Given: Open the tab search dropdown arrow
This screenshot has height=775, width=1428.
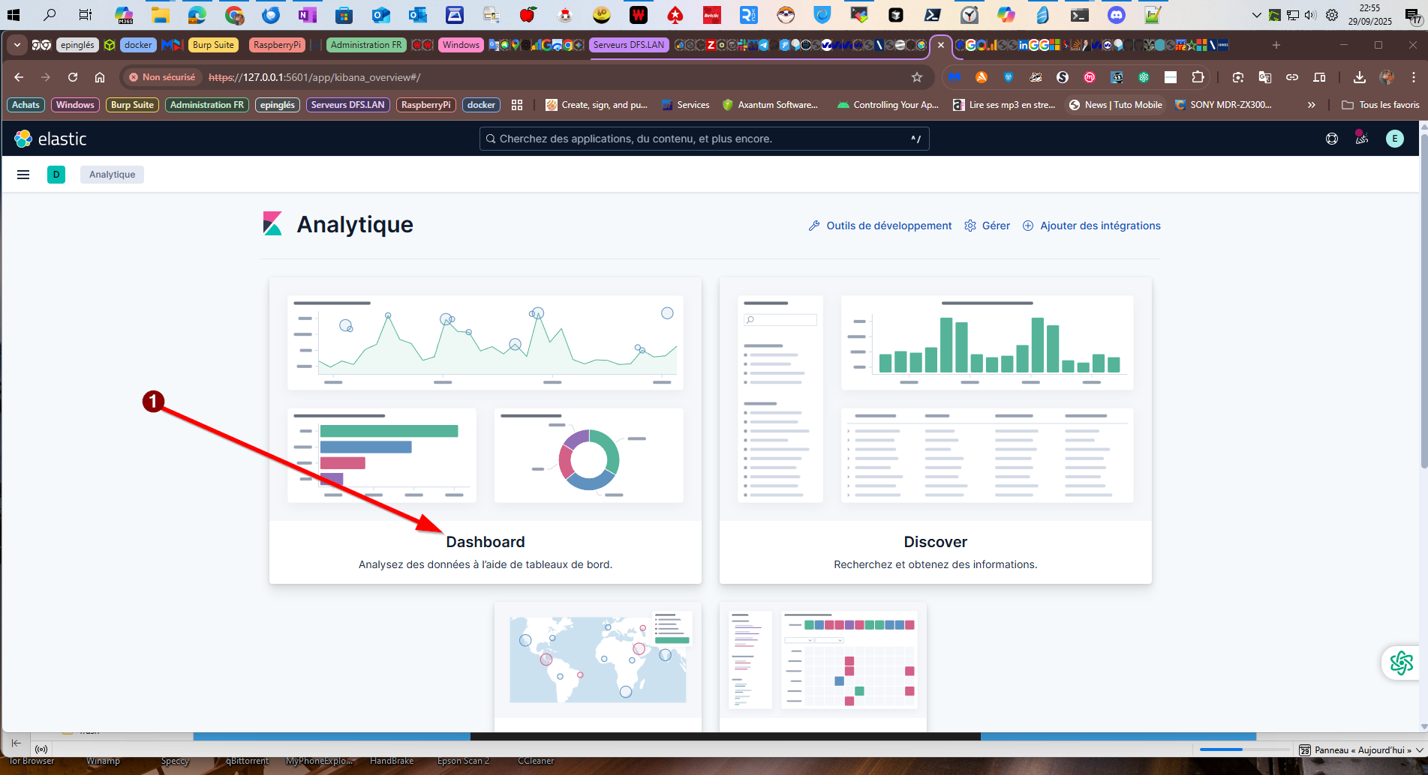Looking at the screenshot, I should (x=17, y=45).
